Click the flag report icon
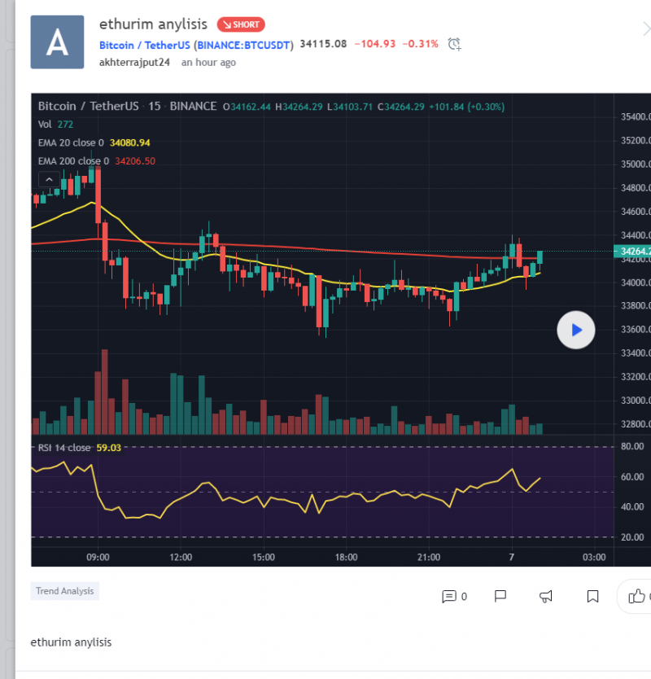Image resolution: width=651 pixels, height=679 pixels. coord(501,596)
